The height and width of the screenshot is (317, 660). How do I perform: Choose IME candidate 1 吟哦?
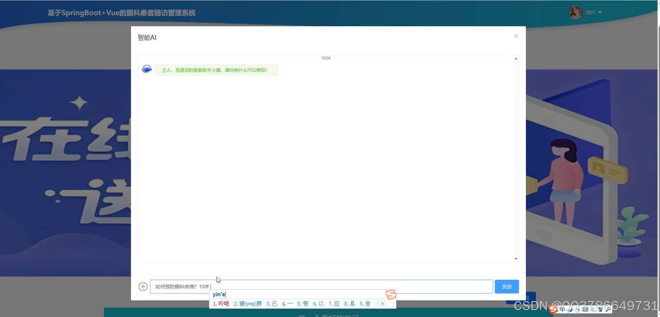click(221, 304)
